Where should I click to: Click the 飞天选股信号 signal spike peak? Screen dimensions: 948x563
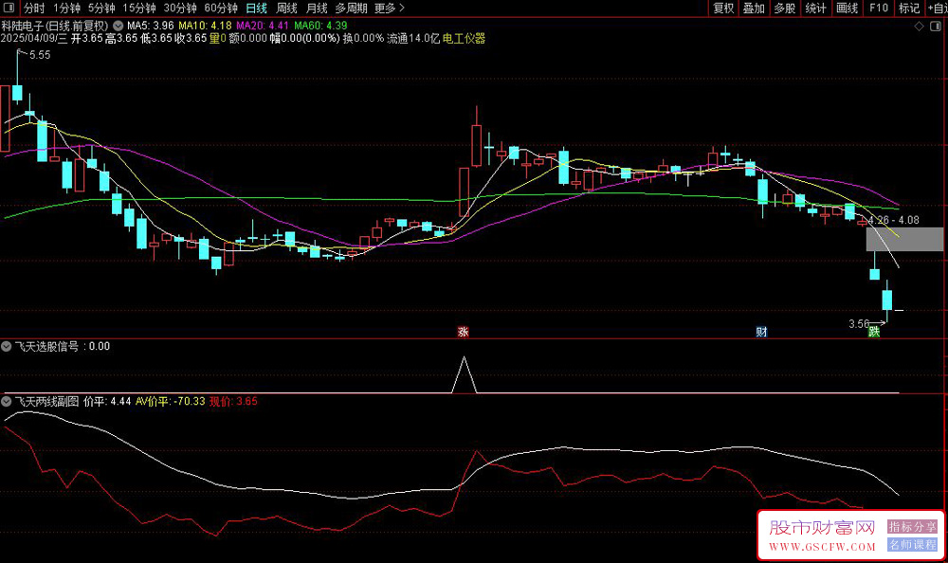(x=464, y=358)
